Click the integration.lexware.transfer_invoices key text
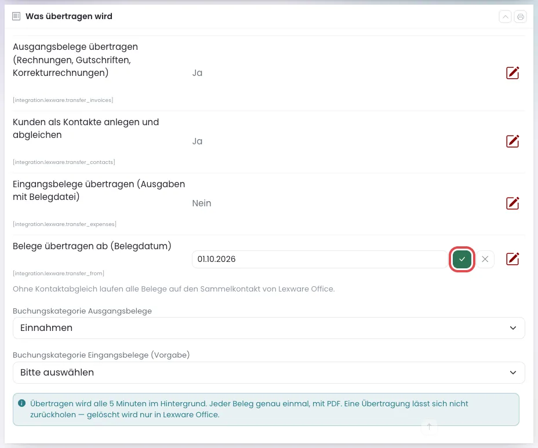The height and width of the screenshot is (448, 538). [63, 100]
